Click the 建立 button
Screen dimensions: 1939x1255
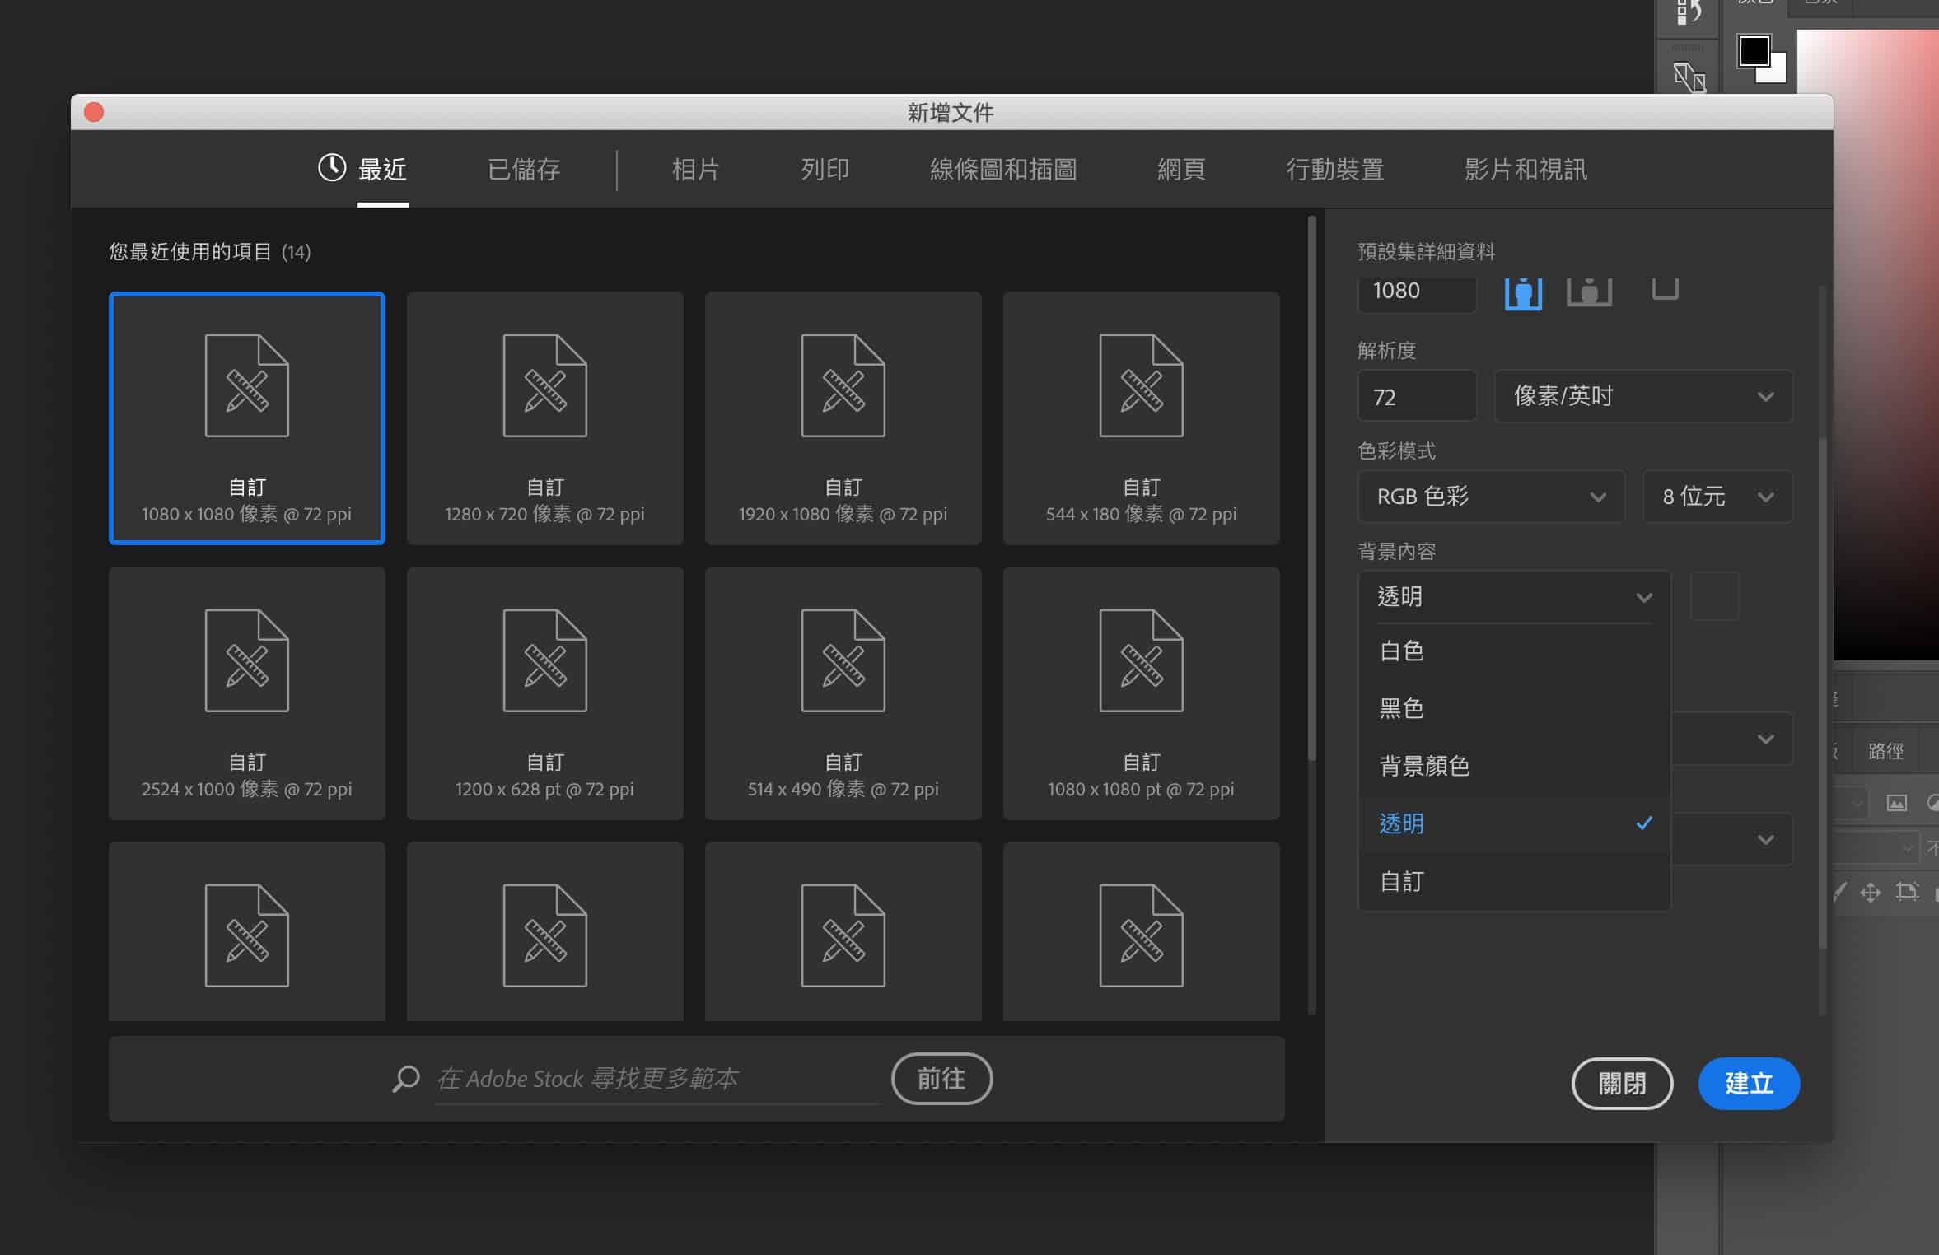1749,1083
